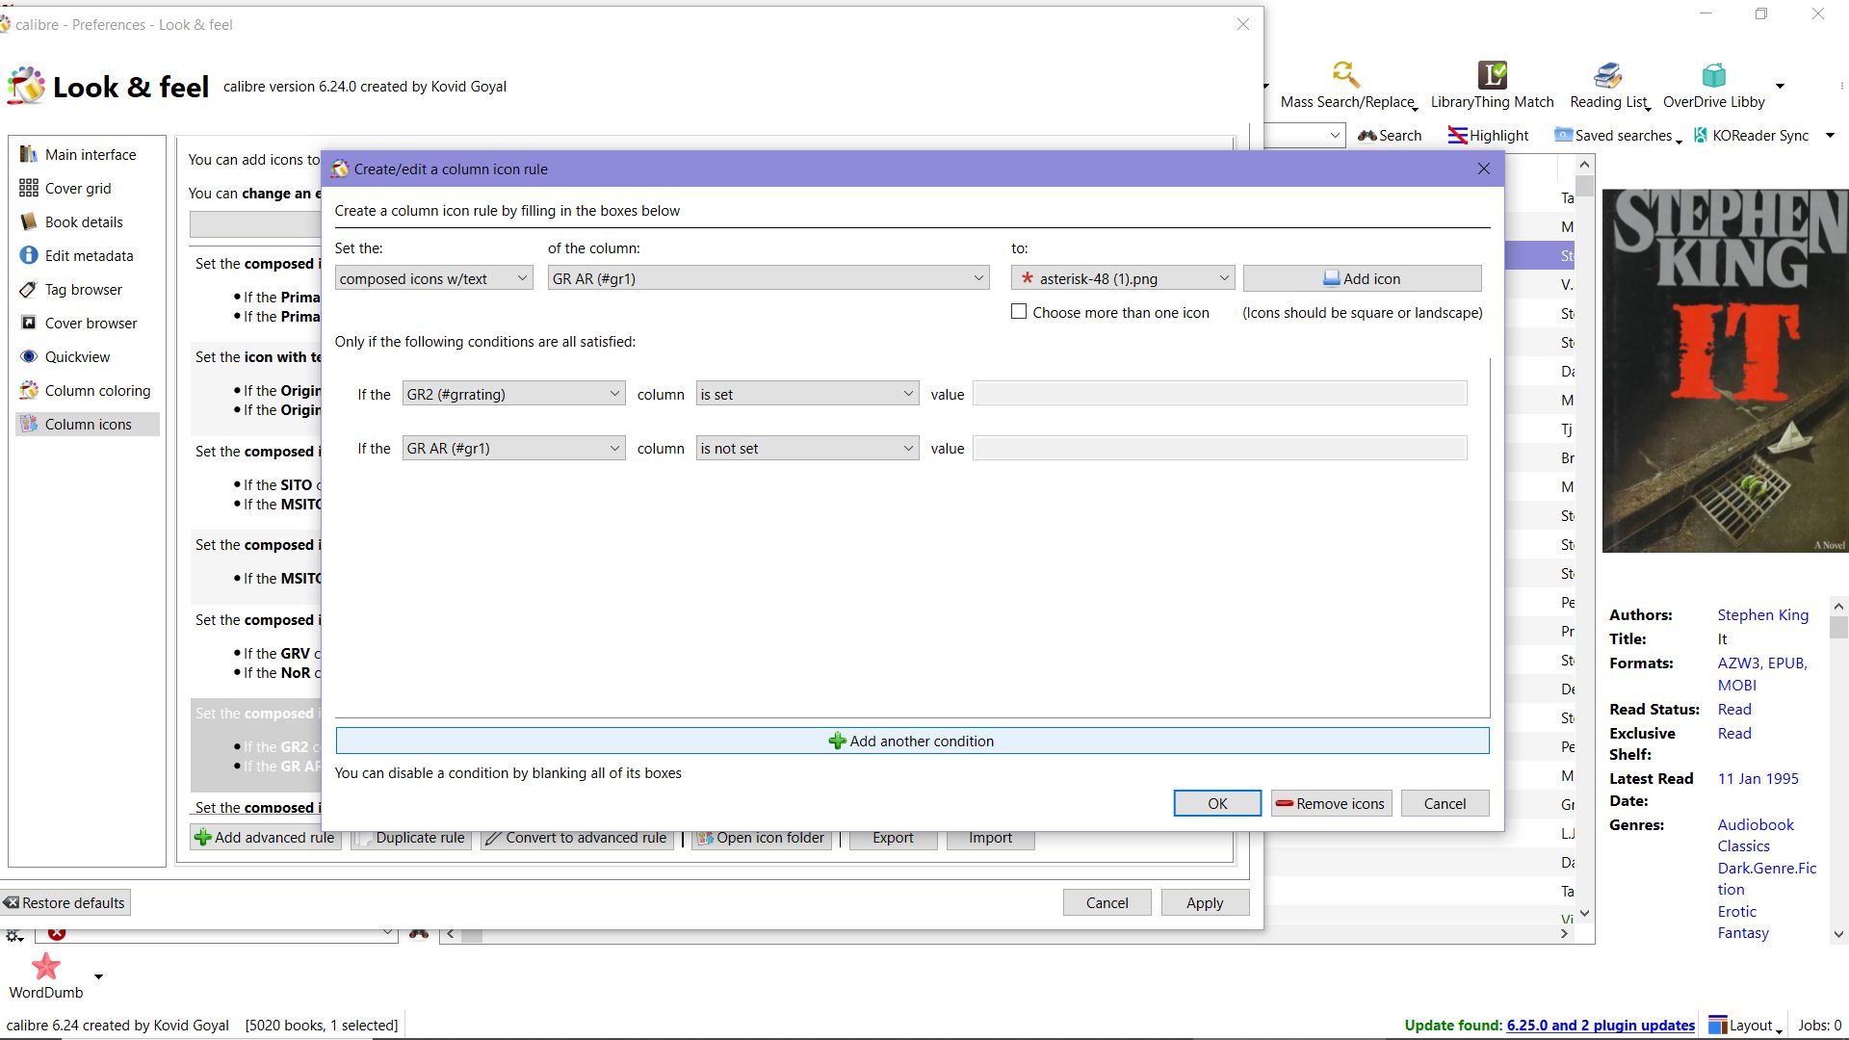Open OverDrive Libby plugin icon
The height and width of the screenshot is (1040, 1849).
tap(1713, 75)
